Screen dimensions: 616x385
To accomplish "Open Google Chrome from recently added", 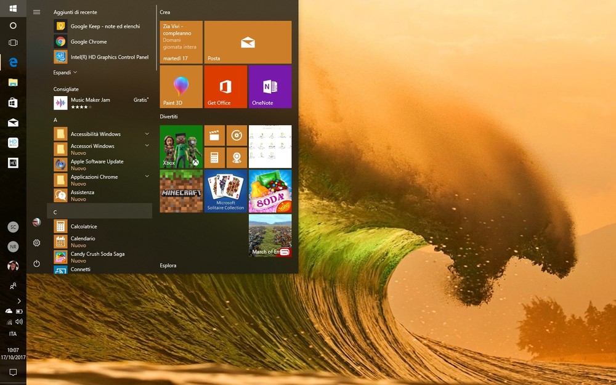I will point(89,42).
